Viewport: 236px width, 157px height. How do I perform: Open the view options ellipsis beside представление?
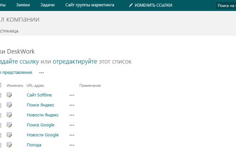pyautogui.click(x=41, y=73)
